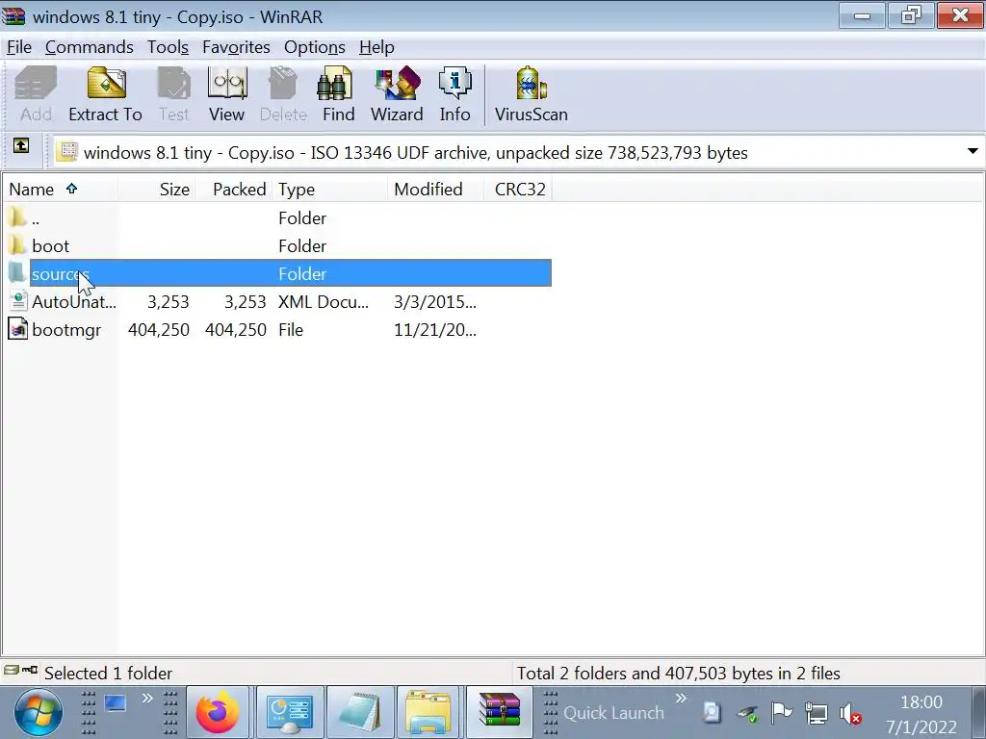Open the Tools menu

[168, 47]
